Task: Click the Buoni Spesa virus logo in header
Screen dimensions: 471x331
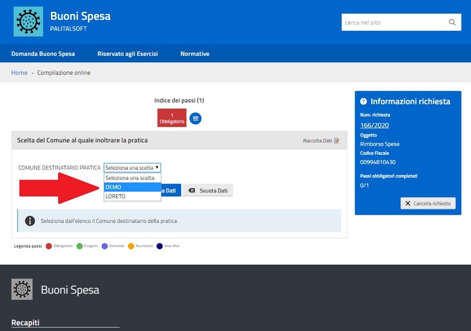Action: pos(28,22)
